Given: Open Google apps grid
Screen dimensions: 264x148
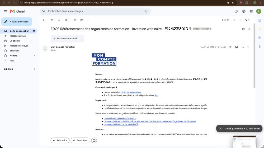Looking at the screenshot, I should point(251,11).
